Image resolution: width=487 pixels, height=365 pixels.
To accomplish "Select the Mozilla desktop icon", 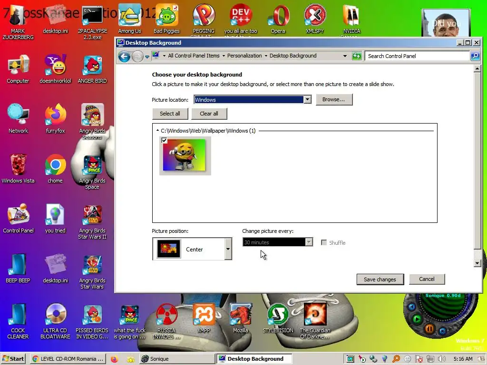I will (241, 318).
